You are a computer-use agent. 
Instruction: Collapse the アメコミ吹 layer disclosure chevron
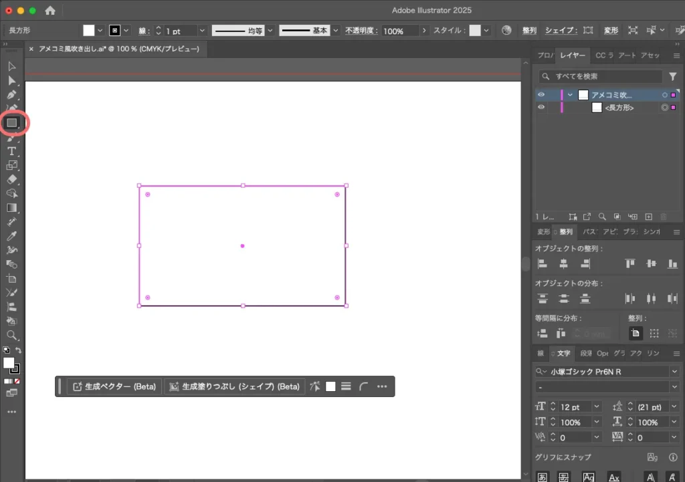click(571, 94)
